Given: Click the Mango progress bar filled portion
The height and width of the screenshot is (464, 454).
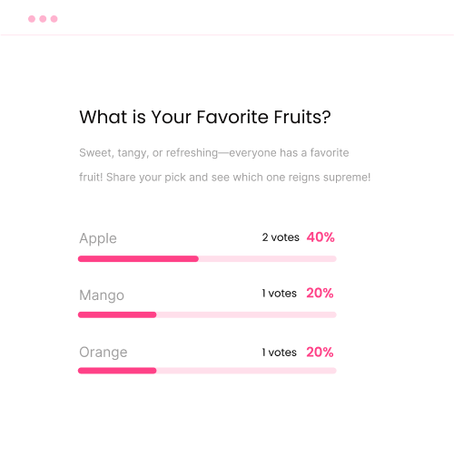Looking at the screenshot, I should 117,314.
